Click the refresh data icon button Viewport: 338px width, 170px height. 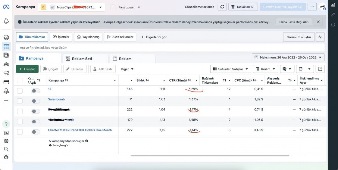222,7
